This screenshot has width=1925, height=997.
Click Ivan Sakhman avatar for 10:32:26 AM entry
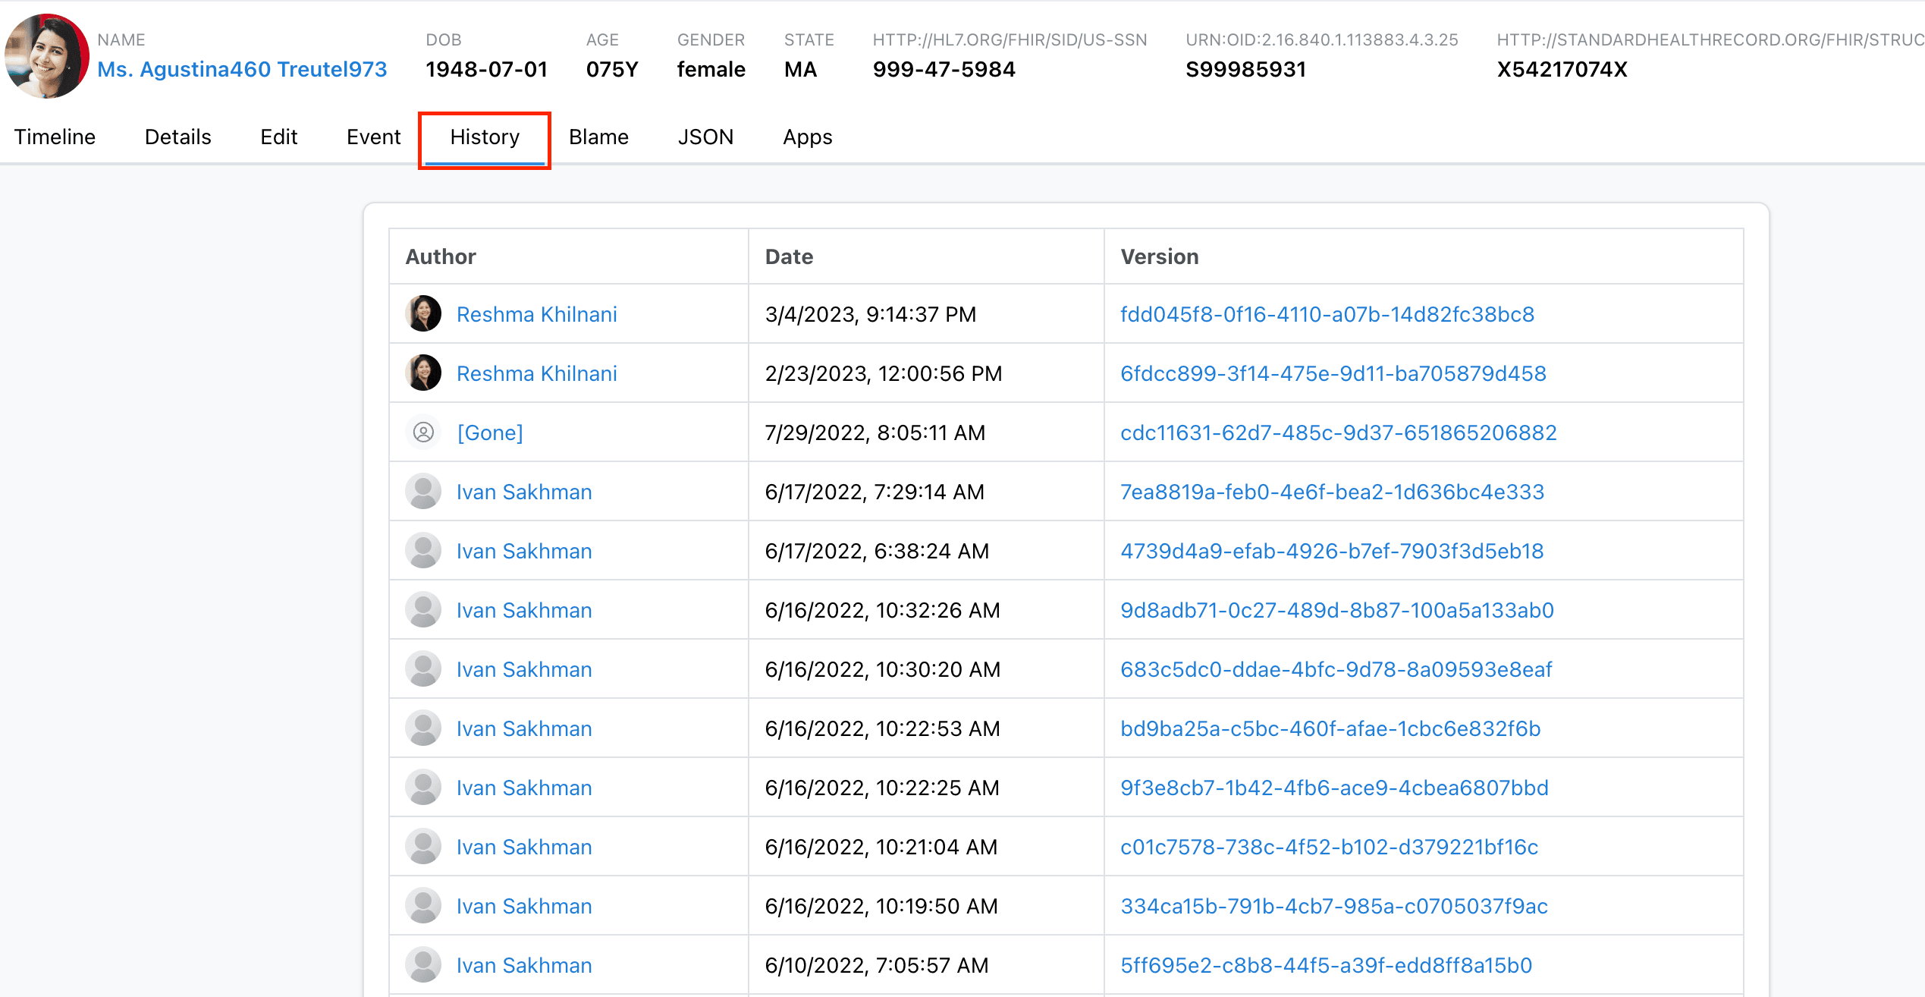click(x=423, y=610)
